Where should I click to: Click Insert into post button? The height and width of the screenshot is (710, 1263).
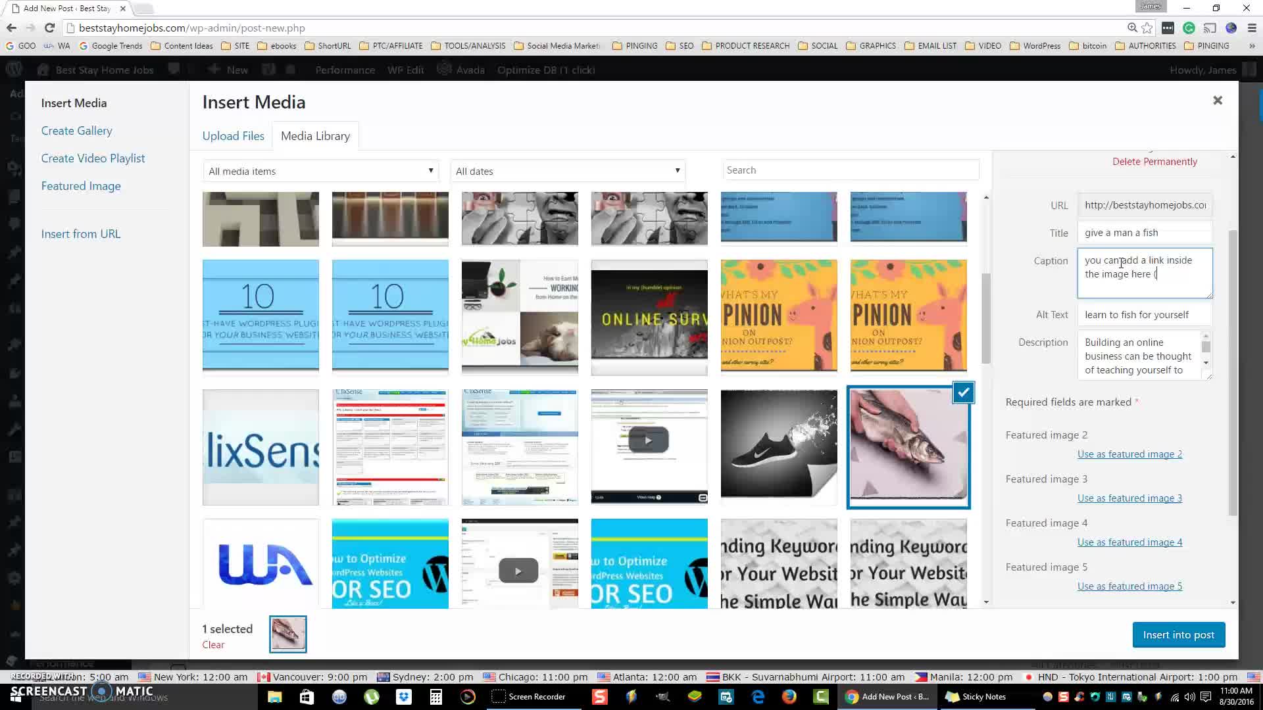[1178, 635]
